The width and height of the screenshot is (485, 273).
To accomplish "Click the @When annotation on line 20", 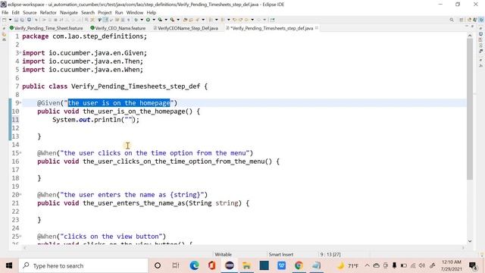I will (x=47, y=195).
